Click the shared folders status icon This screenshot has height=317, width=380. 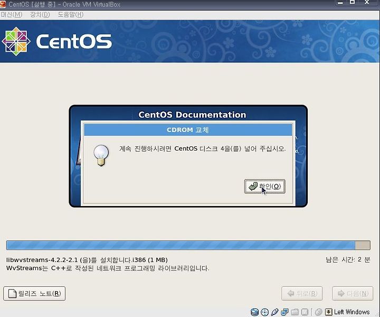[294, 312]
